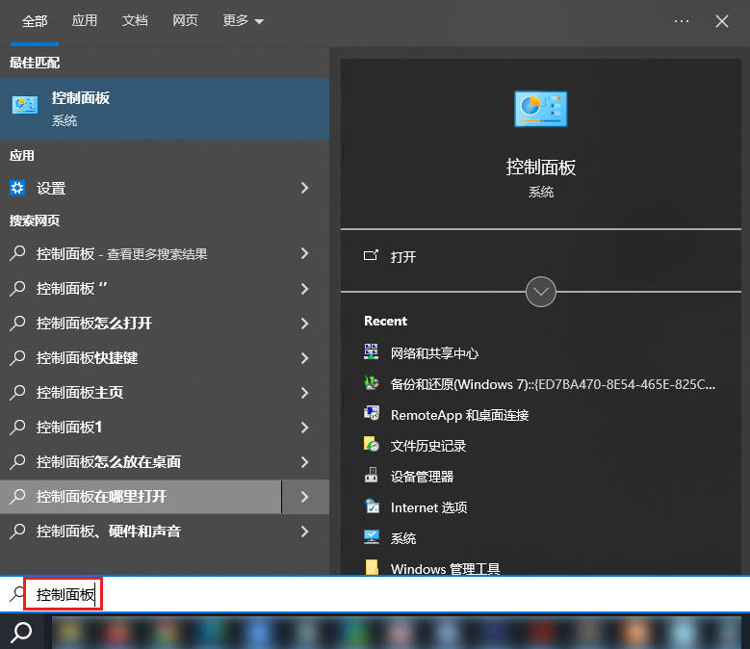This screenshot has width=750, height=649.
Task: Click search icon beside 控制面板主页
Action: (17, 393)
